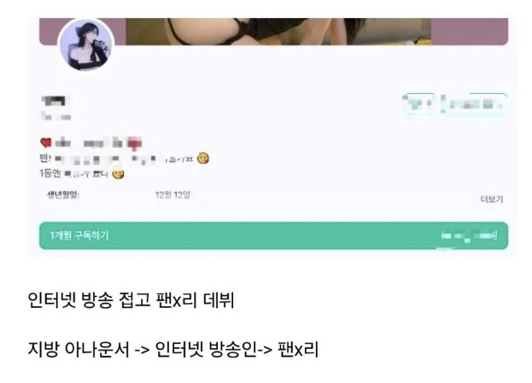532x383 pixels.
Task: Click the blurred text after heart emoji
Action: pos(98,143)
